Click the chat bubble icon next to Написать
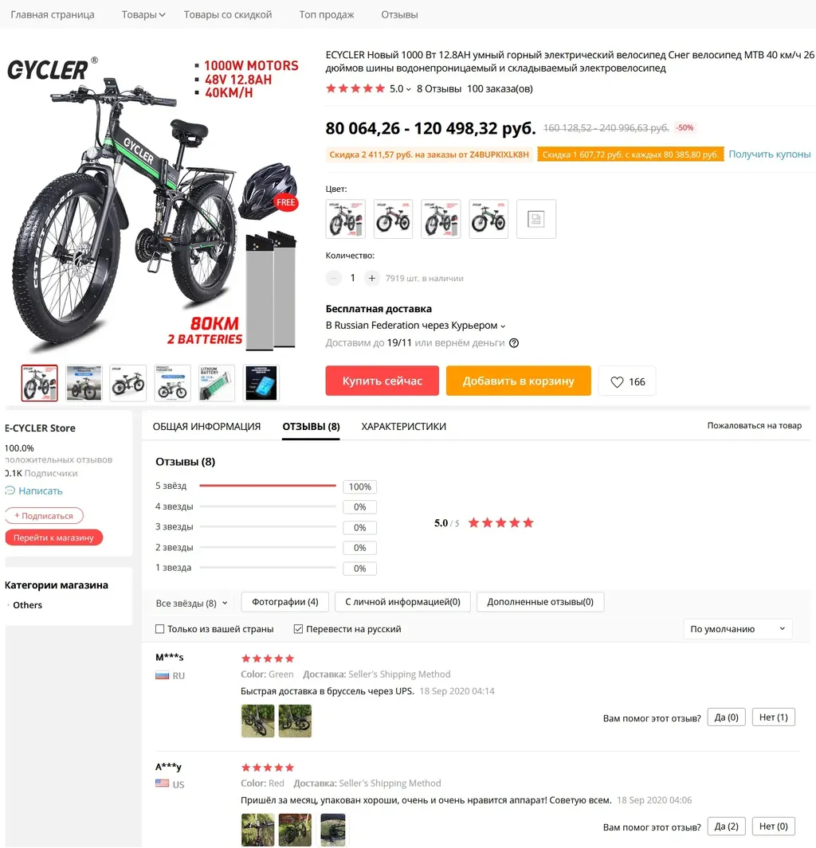This screenshot has width=816, height=848. point(10,490)
